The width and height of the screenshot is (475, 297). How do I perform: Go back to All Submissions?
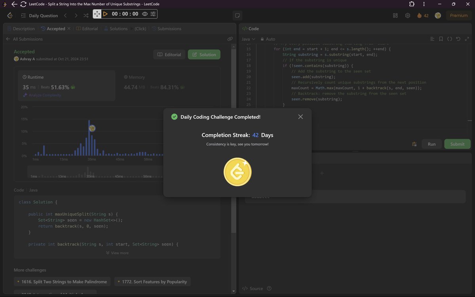coord(24,39)
